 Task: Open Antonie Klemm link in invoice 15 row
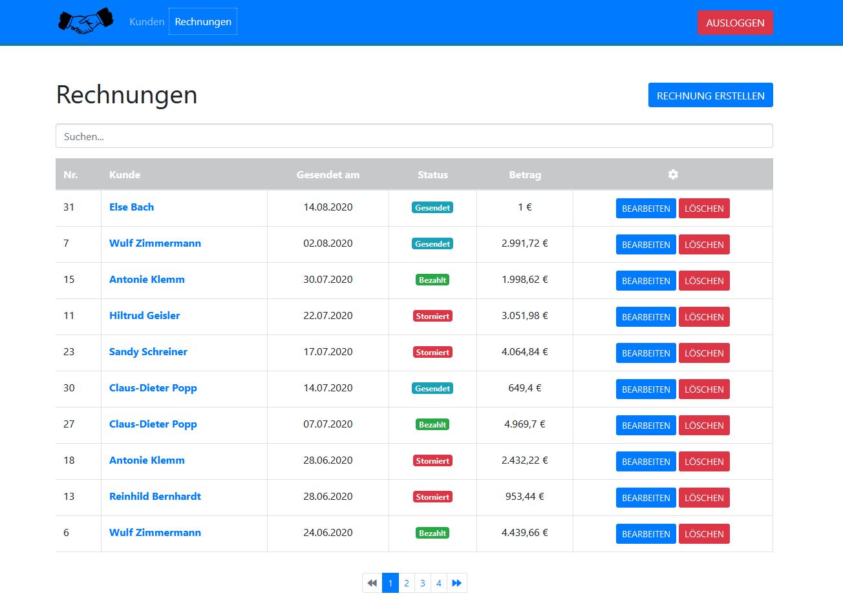click(x=147, y=280)
